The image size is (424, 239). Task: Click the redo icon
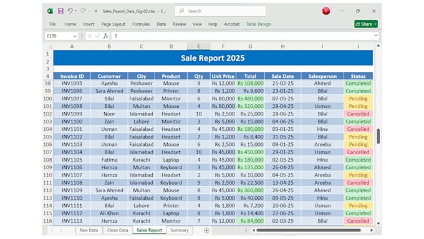pyautogui.click(x=84, y=11)
